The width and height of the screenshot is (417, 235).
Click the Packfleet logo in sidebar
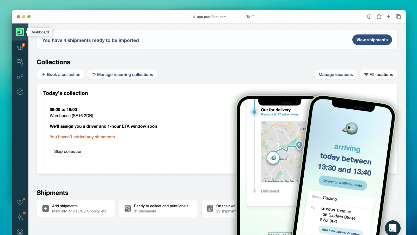20,32
